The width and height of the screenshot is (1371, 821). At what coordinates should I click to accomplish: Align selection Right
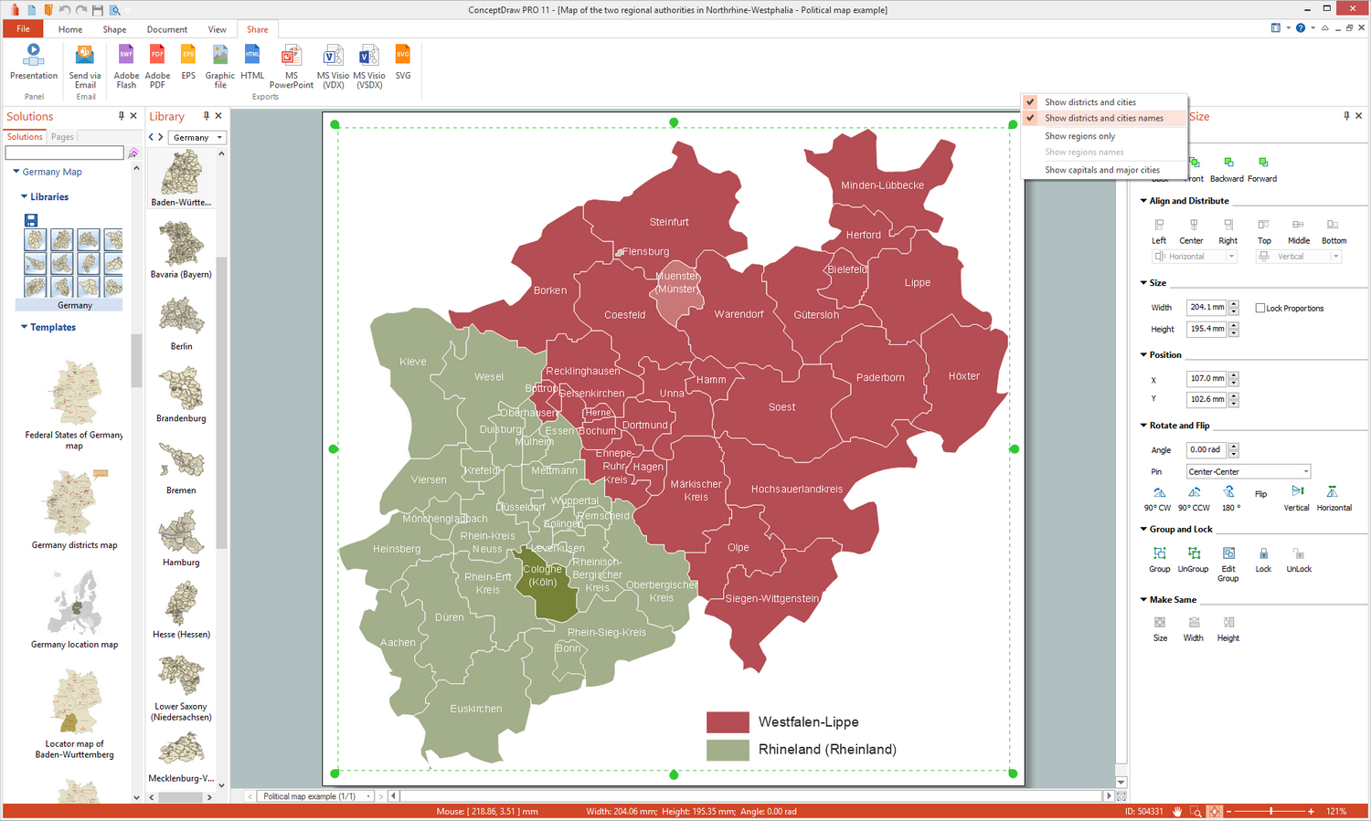pos(1228,232)
